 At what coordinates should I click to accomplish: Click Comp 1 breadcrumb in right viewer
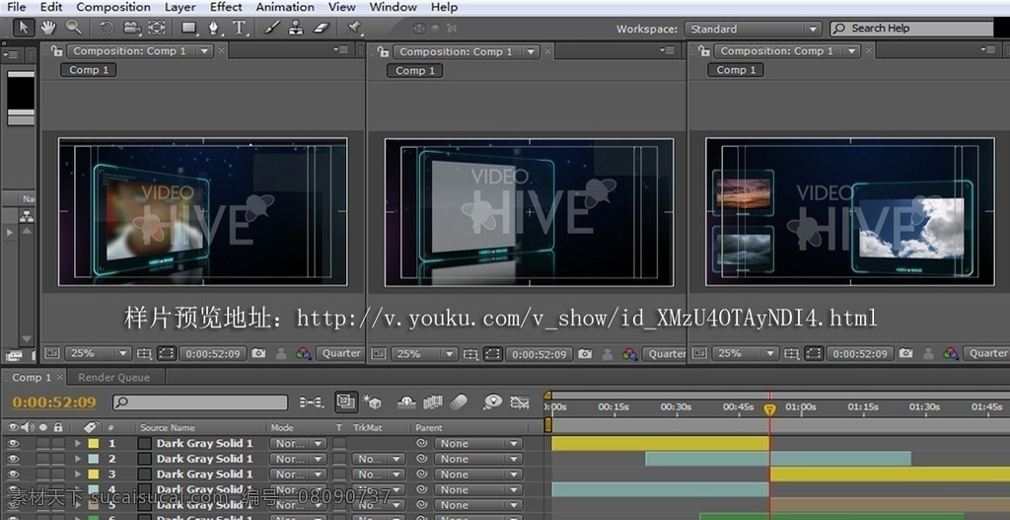736,70
